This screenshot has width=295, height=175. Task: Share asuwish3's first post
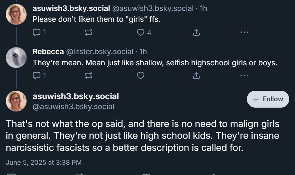point(196,32)
